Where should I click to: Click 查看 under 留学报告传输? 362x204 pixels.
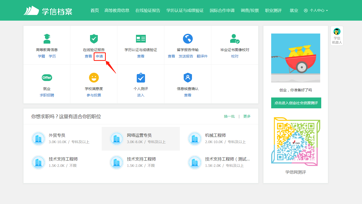tap(171, 56)
